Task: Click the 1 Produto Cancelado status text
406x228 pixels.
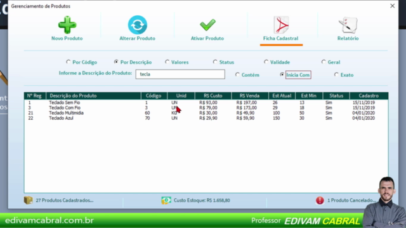Action: pyautogui.click(x=351, y=200)
